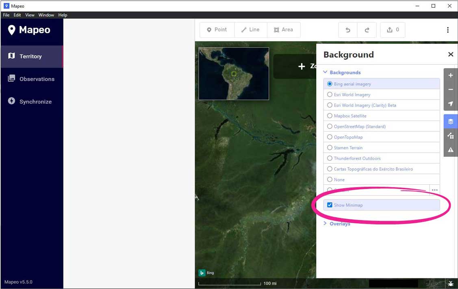Select Stamen Terrain background

point(382,148)
